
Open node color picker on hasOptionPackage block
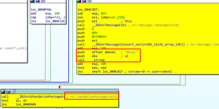(x=3, y=91)
